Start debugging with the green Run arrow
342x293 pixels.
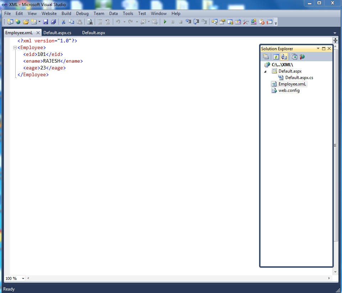(165, 22)
